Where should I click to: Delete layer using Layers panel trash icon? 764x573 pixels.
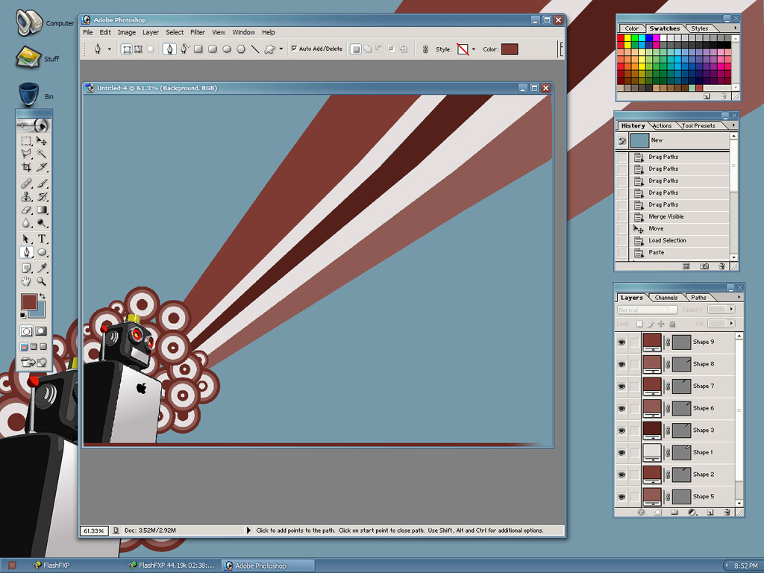click(728, 513)
